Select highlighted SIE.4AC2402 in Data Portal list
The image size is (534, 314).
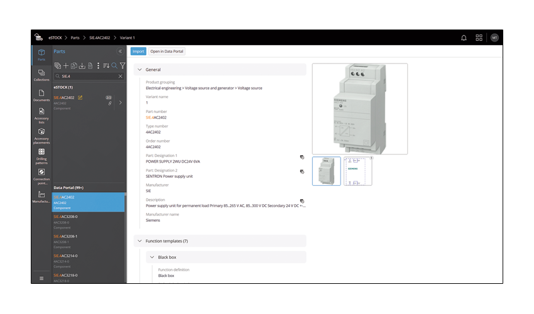coord(88,202)
